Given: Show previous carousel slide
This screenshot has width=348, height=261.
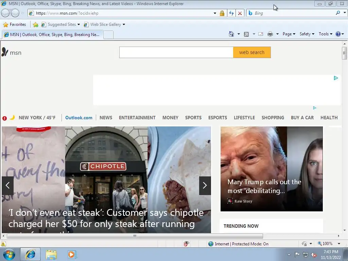Looking at the screenshot, I should [7, 186].
